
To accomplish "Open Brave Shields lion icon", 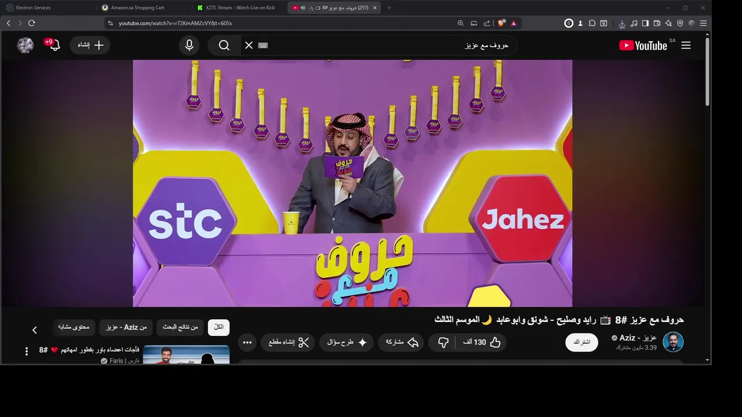I will (501, 23).
